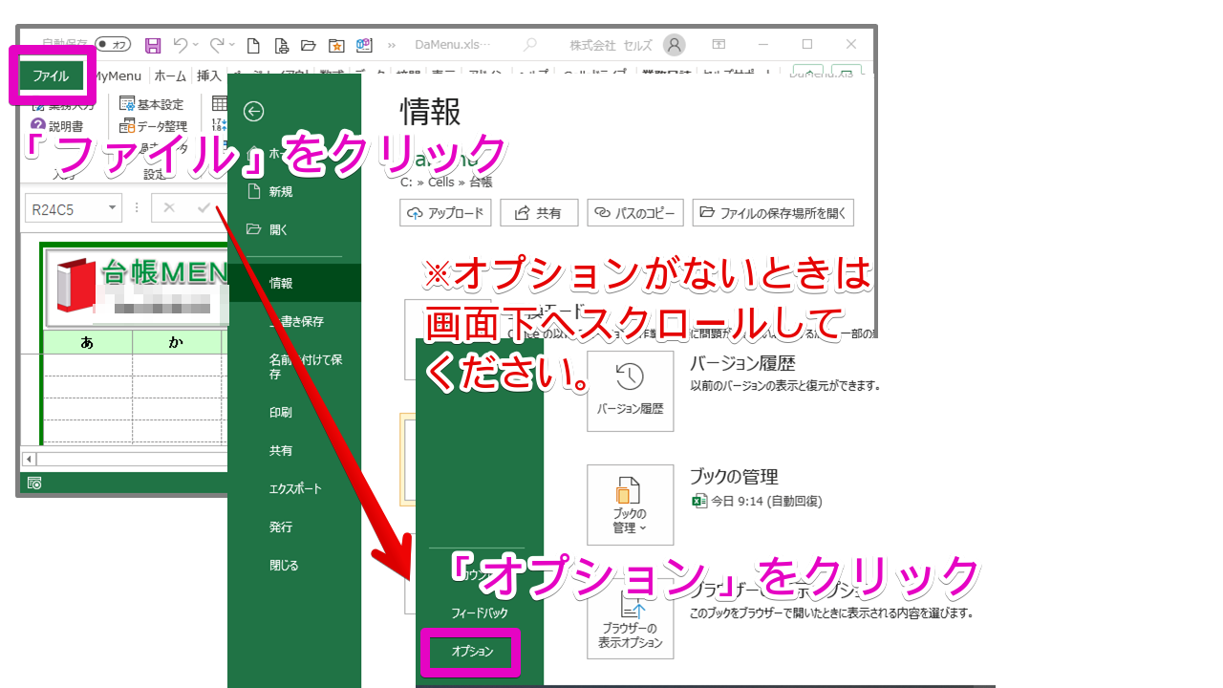Click the 共有 button under file path
Image resolution: width=1223 pixels, height=688 pixels.
[x=539, y=213]
